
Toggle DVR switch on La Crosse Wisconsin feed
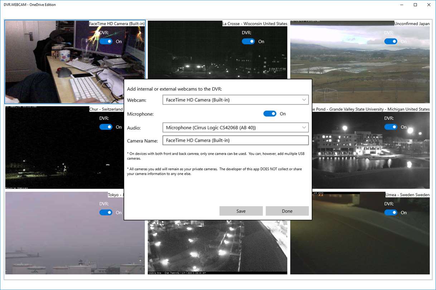click(x=248, y=42)
